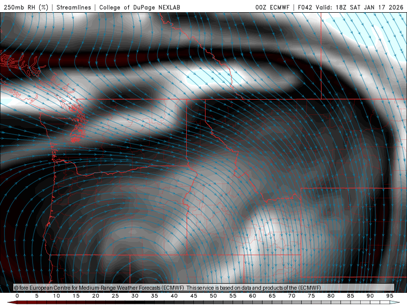Click the '250mb RH (%)' title text
This screenshot has height=305, width=407.
coord(26,7)
